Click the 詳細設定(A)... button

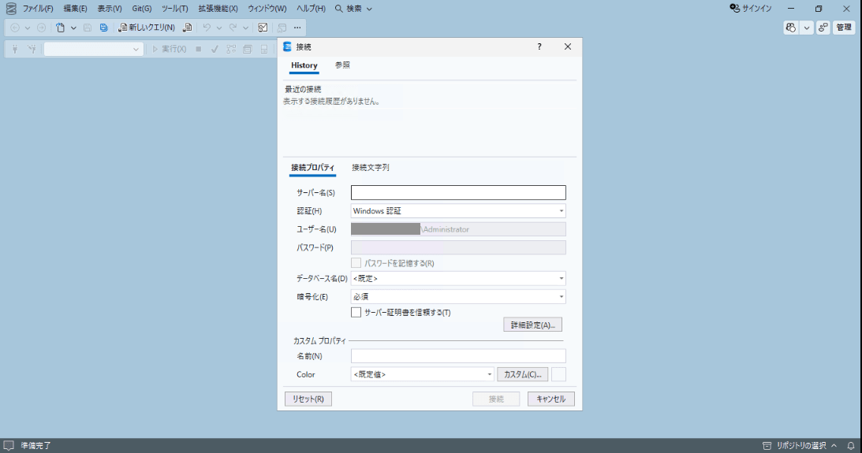click(x=532, y=325)
